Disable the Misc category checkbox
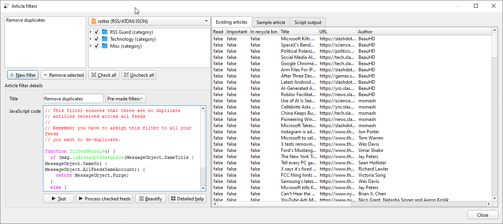 [96, 46]
